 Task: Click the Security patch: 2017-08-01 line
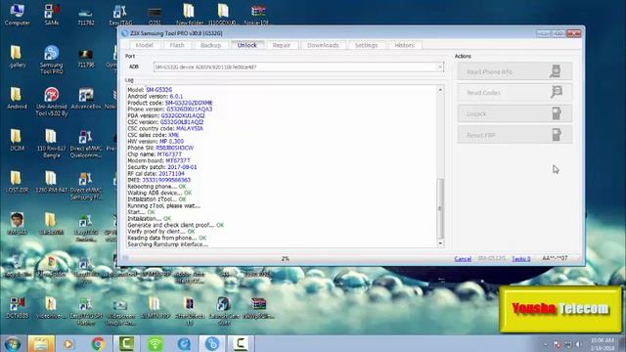tap(161, 167)
